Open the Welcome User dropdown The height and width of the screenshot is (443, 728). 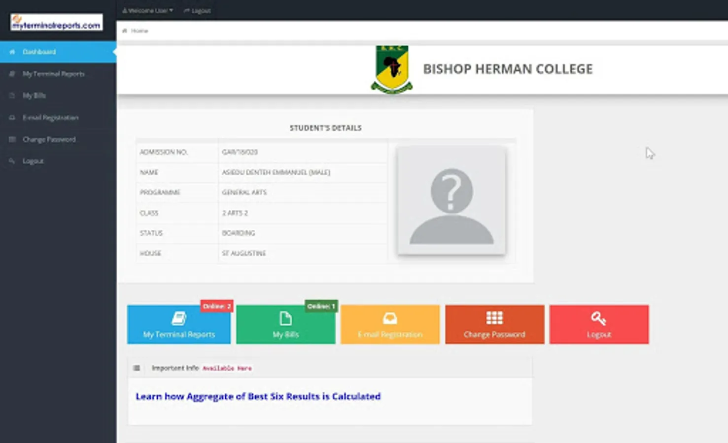147,10
